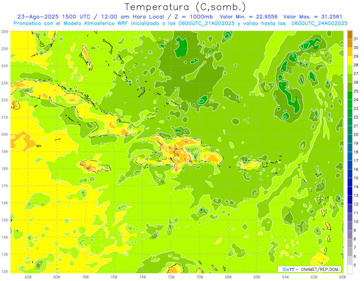Click the "76W" longitude axis label

[114, 277]
